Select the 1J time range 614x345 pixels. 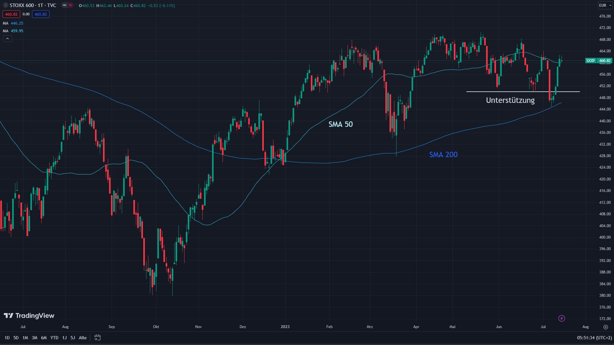coord(64,338)
